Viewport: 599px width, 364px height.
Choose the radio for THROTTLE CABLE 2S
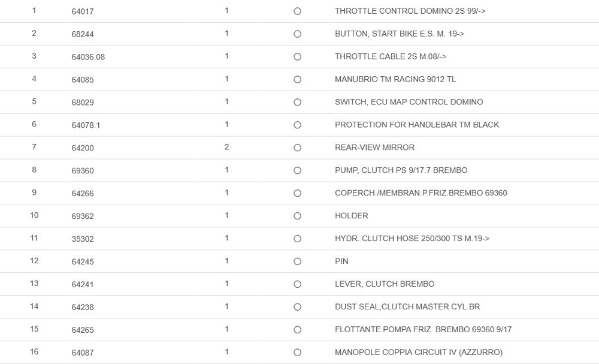[297, 57]
